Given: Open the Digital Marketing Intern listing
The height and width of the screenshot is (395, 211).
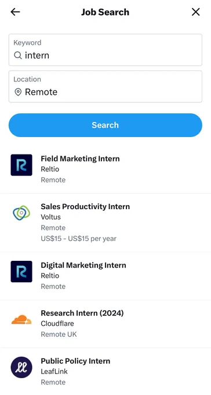Looking at the screenshot, I should tap(106, 276).
